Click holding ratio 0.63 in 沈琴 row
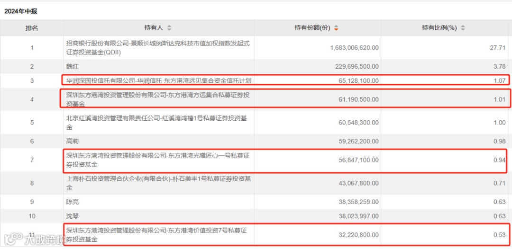Viewport: 512px width, 249px height. pyautogui.click(x=500, y=216)
